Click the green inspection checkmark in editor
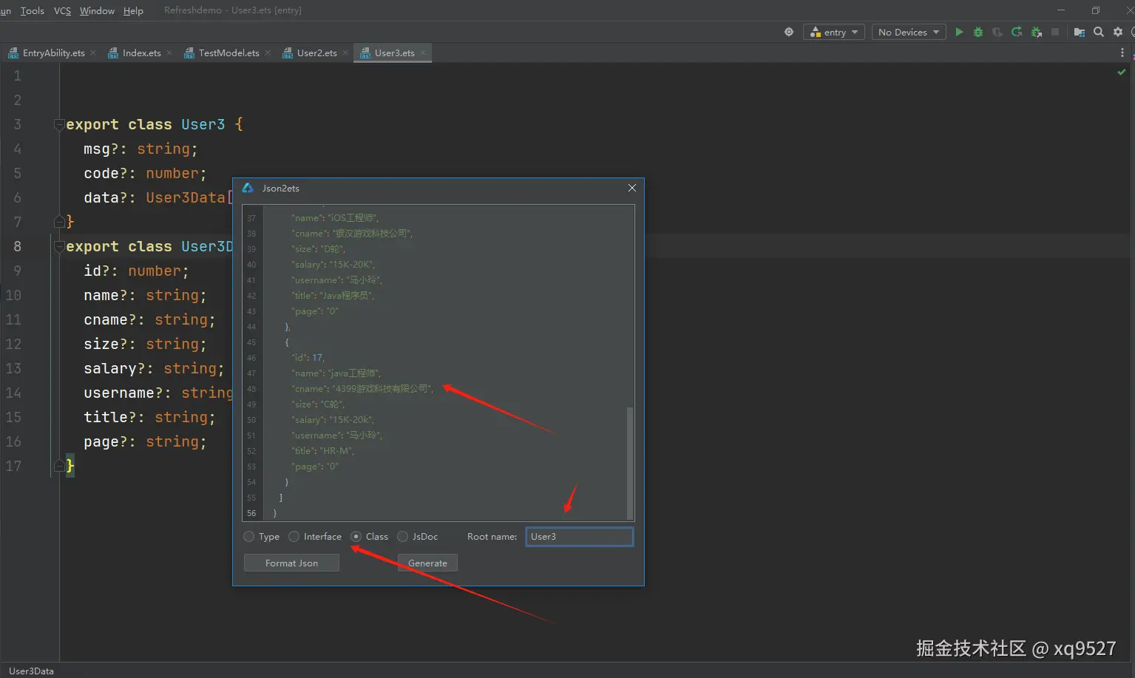Viewport: 1135px width, 678px height. click(1122, 72)
